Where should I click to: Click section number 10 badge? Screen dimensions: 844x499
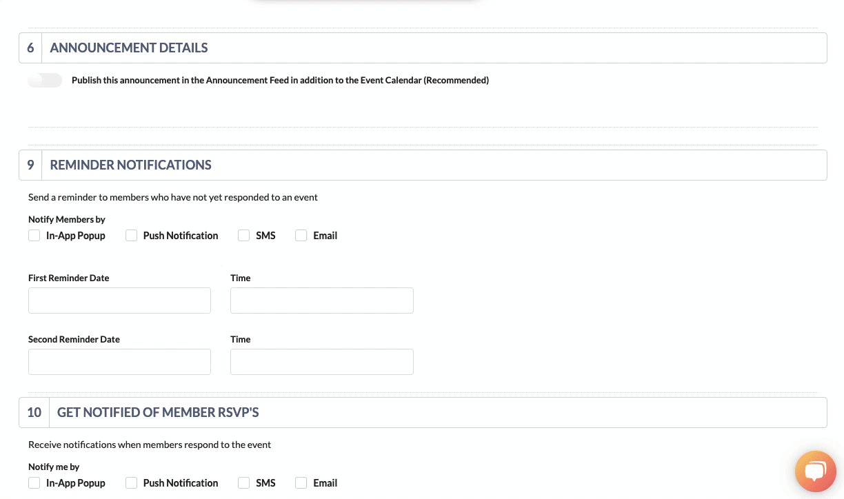[x=34, y=412]
